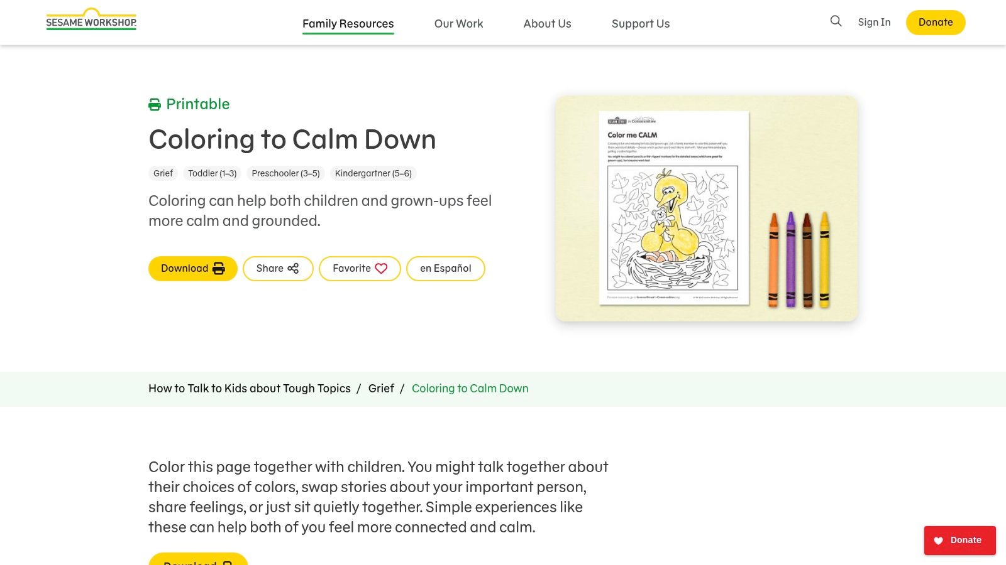Select the Preschooler (3–5) age tag
Viewport: 1006px width, 565px height.
(x=285, y=173)
